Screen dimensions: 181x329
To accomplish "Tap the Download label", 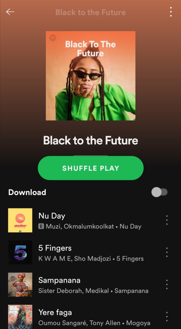I will [27, 192].
